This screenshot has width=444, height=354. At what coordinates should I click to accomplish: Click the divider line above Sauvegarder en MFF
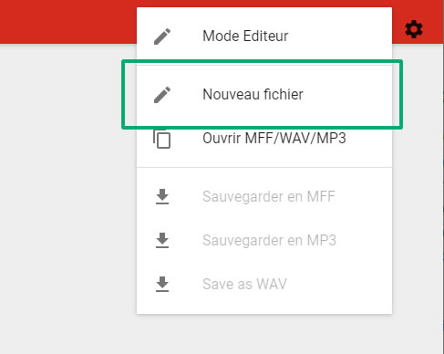coord(264,167)
